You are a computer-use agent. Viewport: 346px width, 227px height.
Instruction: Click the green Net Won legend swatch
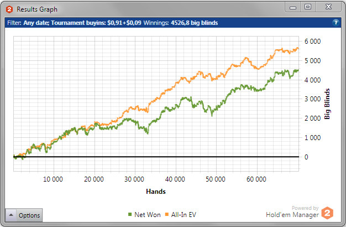[130, 214]
